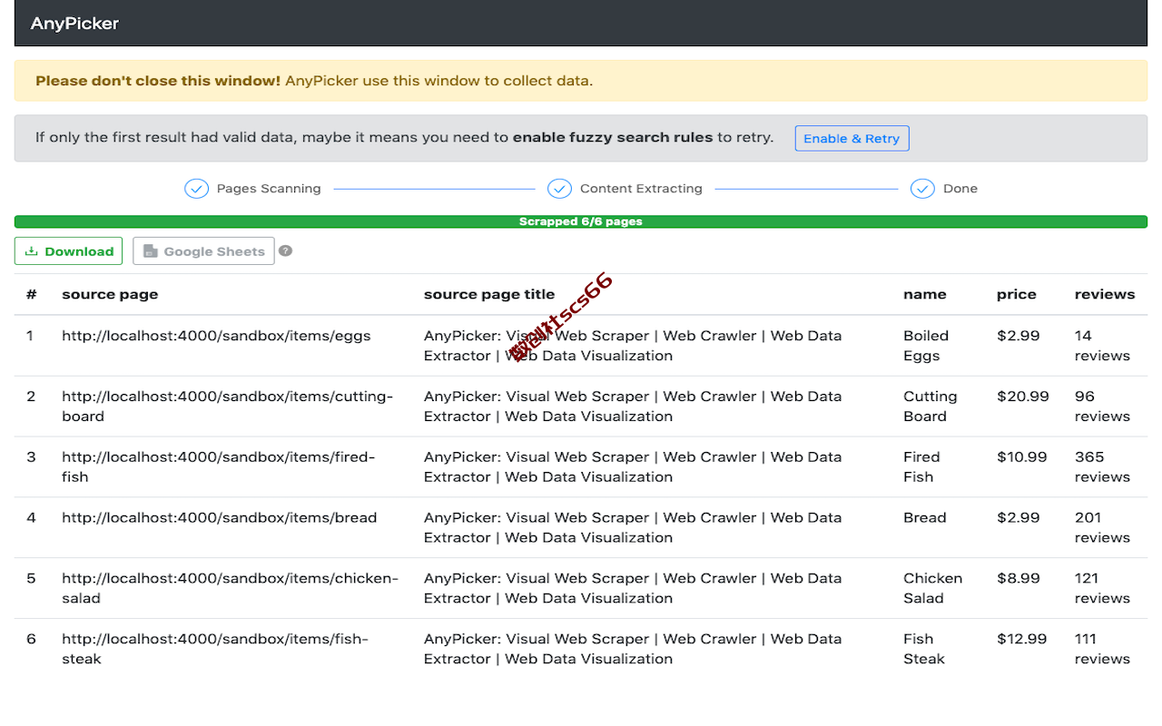Click the source page title in Bread row

pos(633,528)
